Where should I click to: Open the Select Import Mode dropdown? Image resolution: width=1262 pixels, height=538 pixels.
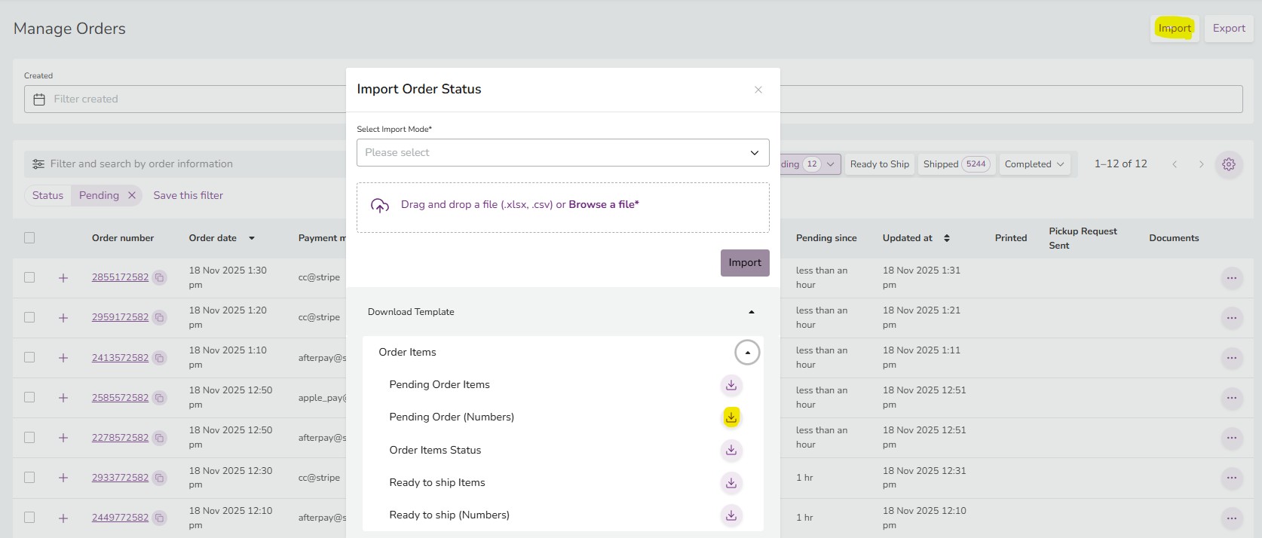point(562,153)
